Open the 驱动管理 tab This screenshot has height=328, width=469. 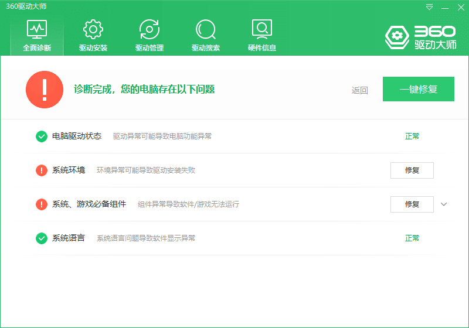pos(149,36)
